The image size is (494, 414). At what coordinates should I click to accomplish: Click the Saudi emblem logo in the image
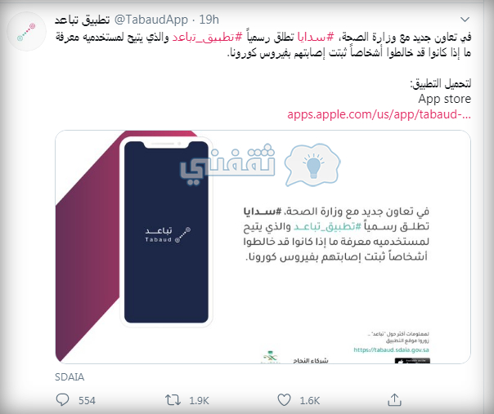(x=271, y=358)
